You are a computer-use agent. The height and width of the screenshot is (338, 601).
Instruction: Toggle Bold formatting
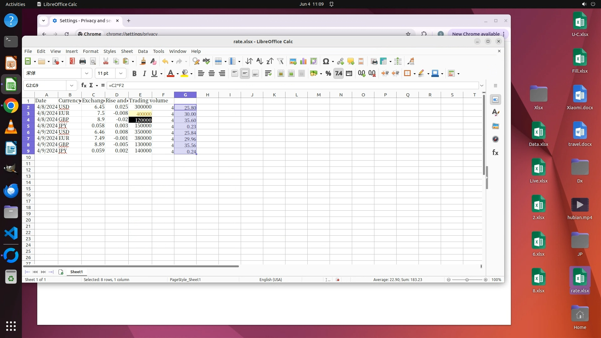coord(134,73)
